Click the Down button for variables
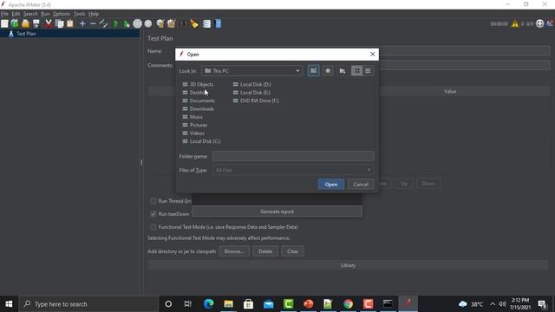The image size is (555, 312). [x=428, y=184]
